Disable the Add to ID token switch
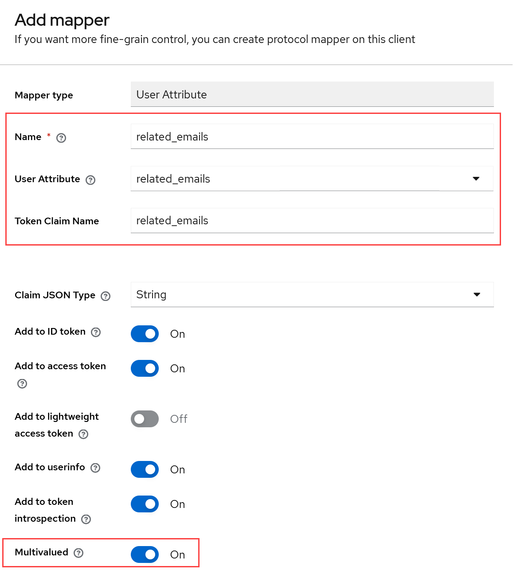Screen dimensions: 513x570 point(145,334)
